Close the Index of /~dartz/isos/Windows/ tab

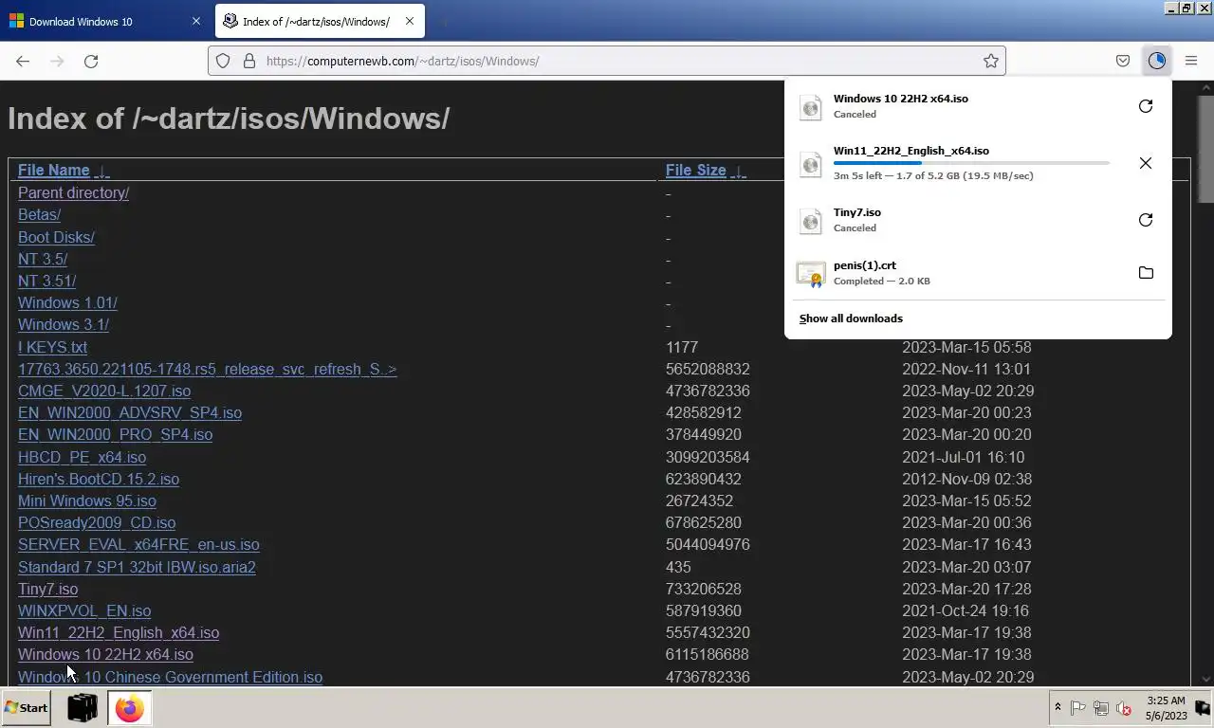pyautogui.click(x=410, y=21)
